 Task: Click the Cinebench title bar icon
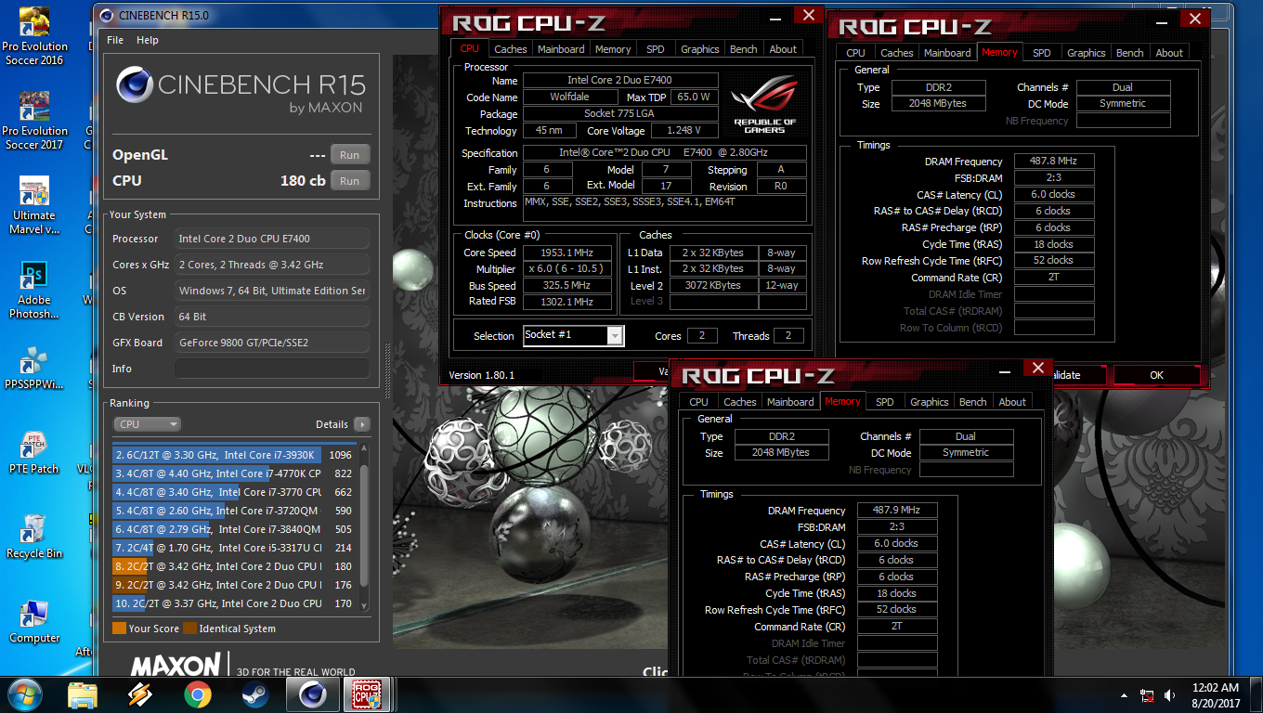pyautogui.click(x=107, y=15)
